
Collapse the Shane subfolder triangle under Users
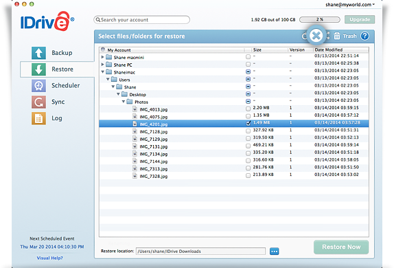click(x=113, y=87)
